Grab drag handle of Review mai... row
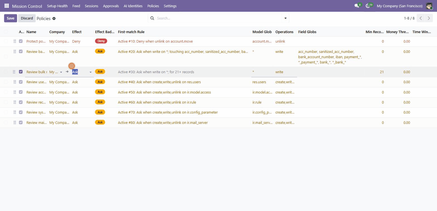 click(x=15, y=122)
